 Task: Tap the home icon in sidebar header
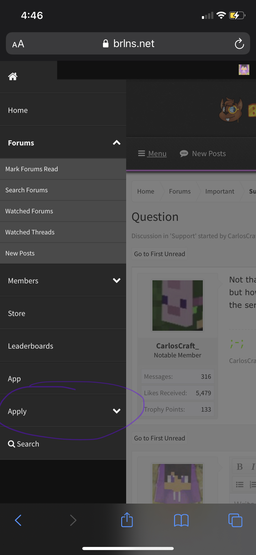click(13, 76)
